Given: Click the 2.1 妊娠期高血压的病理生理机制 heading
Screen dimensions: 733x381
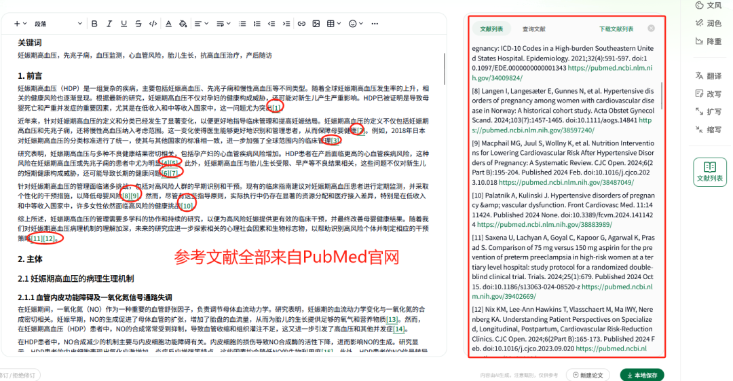Looking at the screenshot, I should click(x=76, y=278).
